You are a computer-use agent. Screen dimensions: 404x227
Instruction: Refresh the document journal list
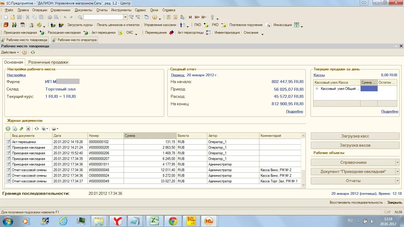(37, 129)
